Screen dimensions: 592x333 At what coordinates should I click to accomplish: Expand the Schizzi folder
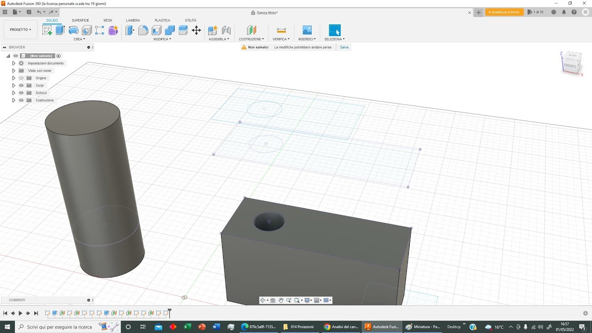pos(14,93)
